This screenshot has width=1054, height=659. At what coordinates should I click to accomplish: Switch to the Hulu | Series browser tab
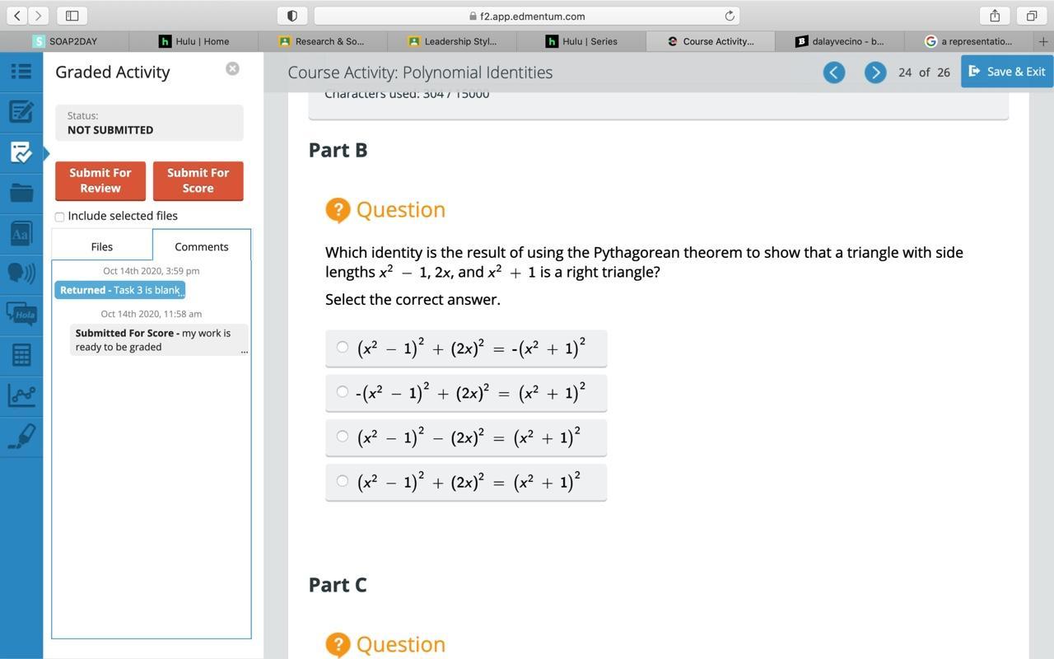tap(581, 41)
